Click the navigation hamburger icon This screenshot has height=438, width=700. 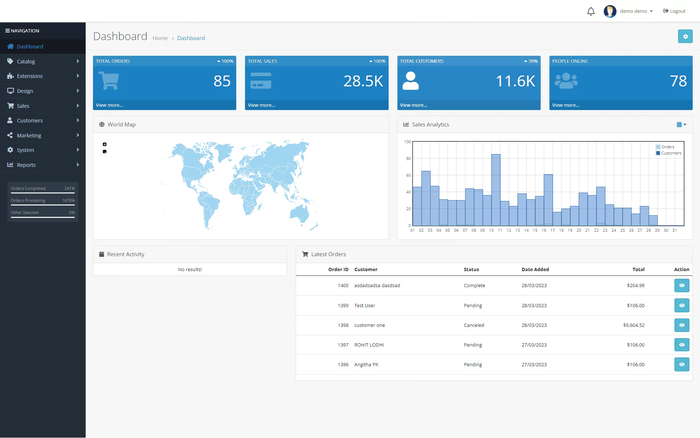[x=7, y=31]
